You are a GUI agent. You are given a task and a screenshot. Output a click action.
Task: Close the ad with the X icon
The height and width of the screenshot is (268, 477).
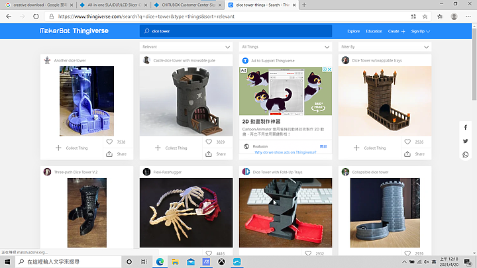pyautogui.click(x=329, y=69)
